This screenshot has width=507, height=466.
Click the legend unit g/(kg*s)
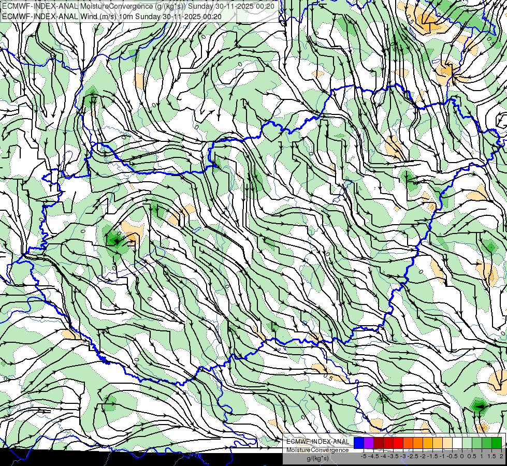pos(318,458)
